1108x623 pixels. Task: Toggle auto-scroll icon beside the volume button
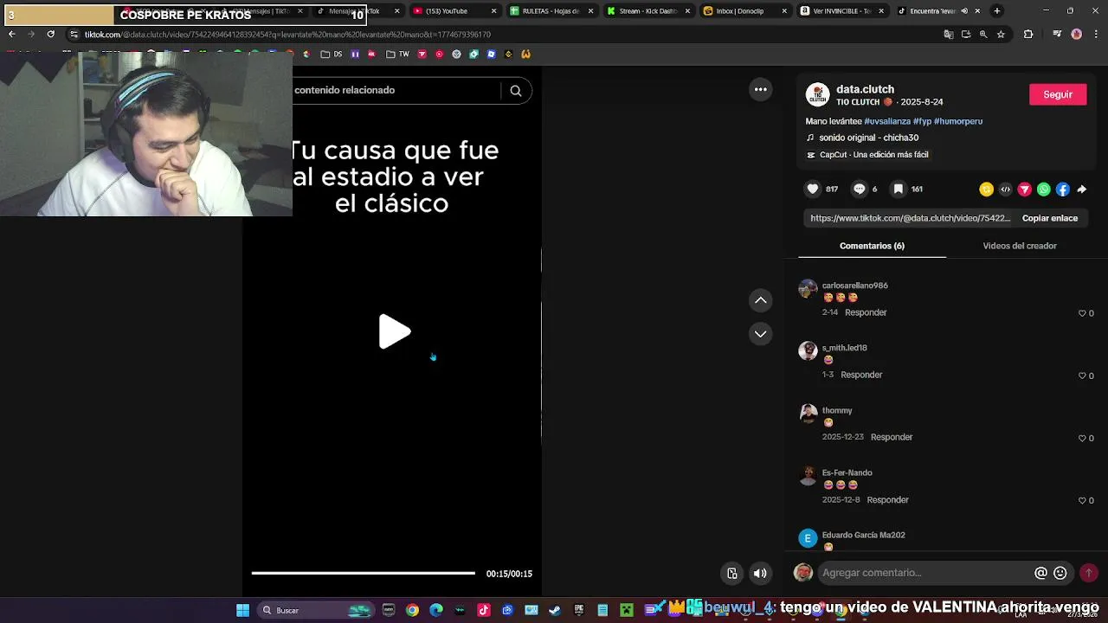point(732,573)
